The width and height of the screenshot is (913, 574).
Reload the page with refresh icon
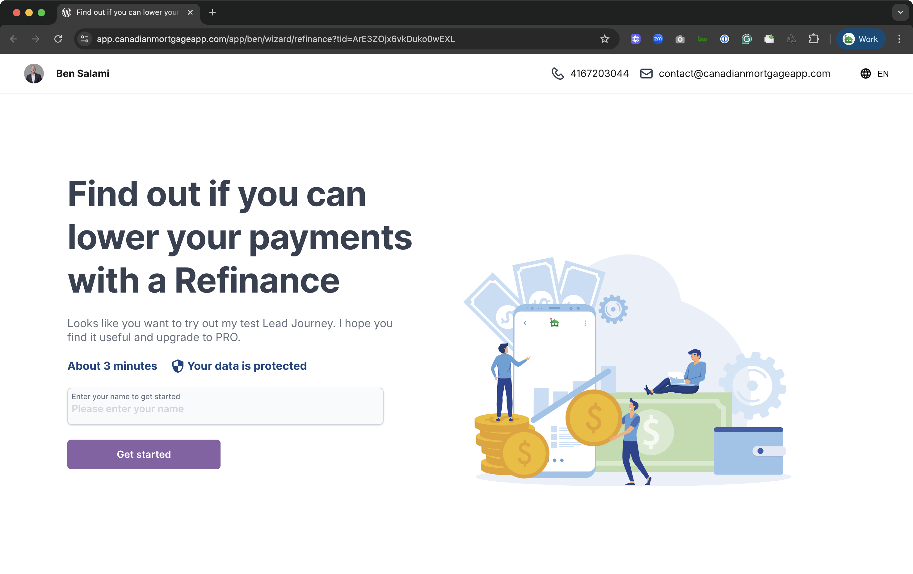click(x=58, y=39)
